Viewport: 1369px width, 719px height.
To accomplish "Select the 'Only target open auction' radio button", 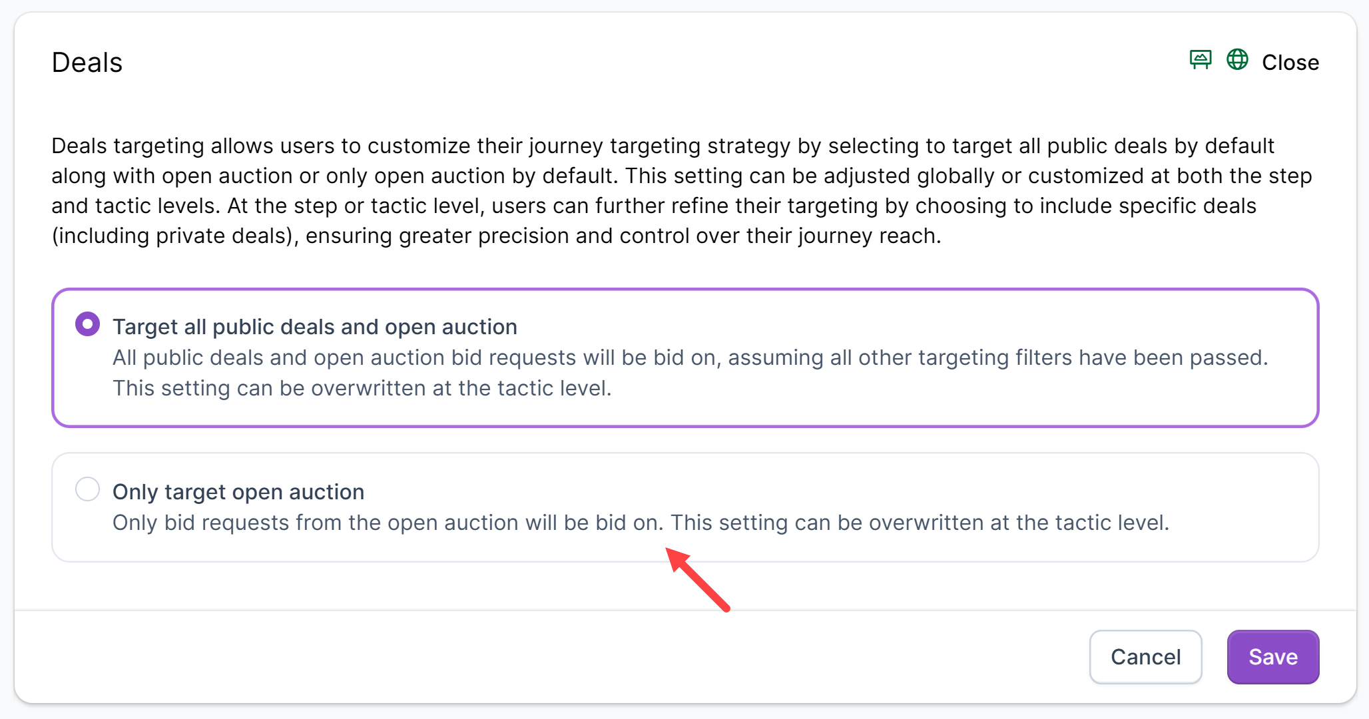I will 88,489.
